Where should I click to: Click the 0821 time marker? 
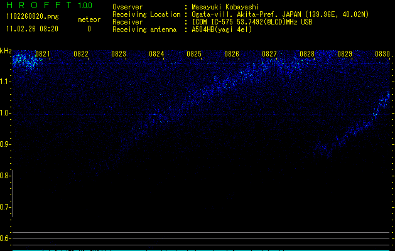[42, 53]
